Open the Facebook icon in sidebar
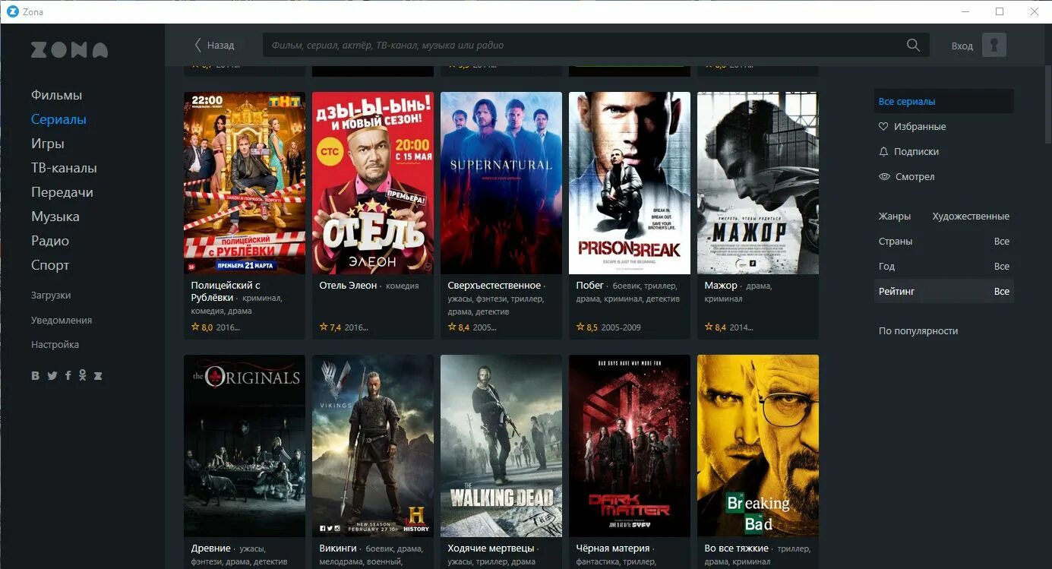The image size is (1052, 569). [68, 375]
